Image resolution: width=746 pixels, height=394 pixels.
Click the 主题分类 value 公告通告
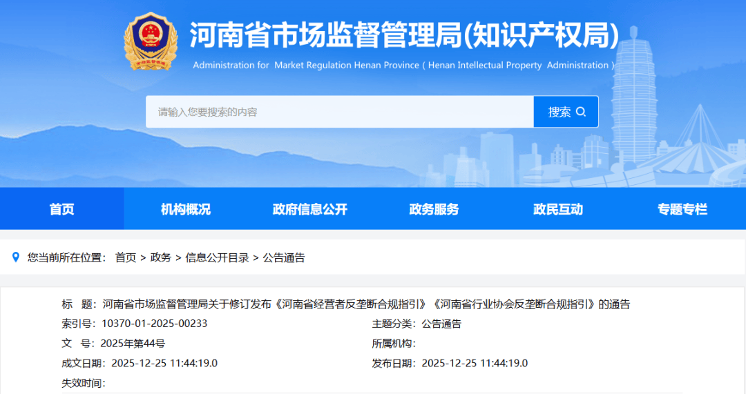[x=441, y=324]
